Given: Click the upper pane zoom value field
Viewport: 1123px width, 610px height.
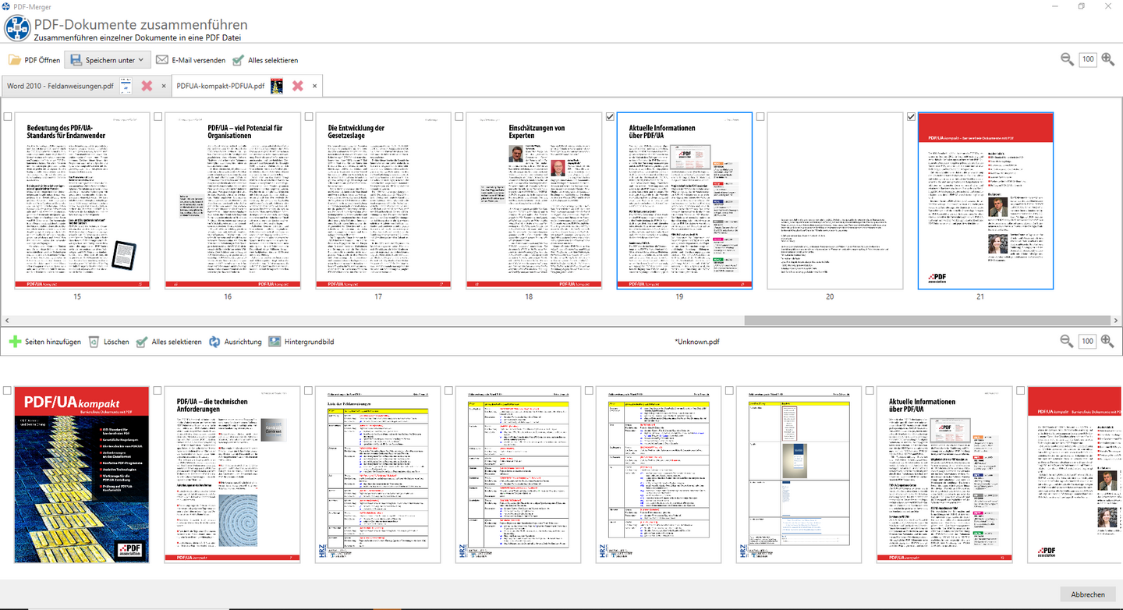Looking at the screenshot, I should [x=1087, y=59].
